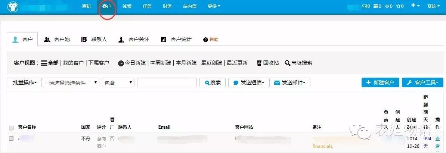Tick the checkbox for the 不丹 row
This screenshot has height=153, width=446.
tap(11, 138)
